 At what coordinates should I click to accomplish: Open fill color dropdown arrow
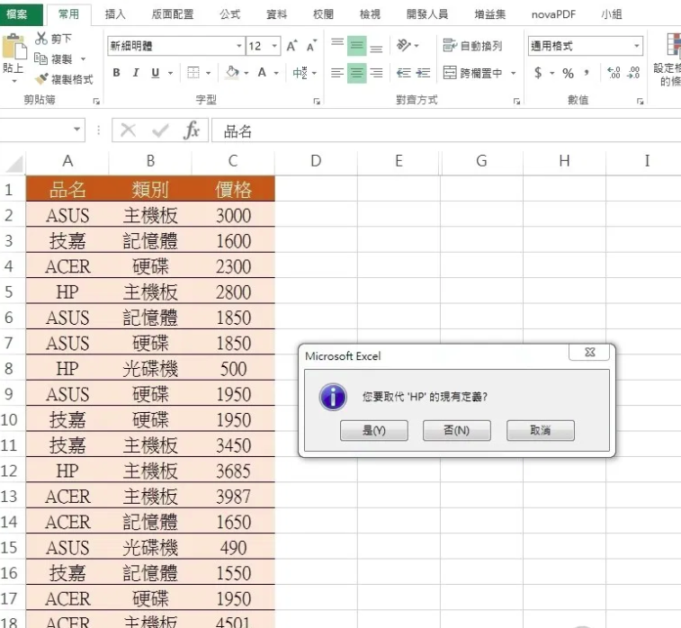point(246,73)
